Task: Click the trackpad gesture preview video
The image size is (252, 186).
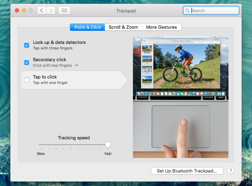Action: tap(181, 97)
